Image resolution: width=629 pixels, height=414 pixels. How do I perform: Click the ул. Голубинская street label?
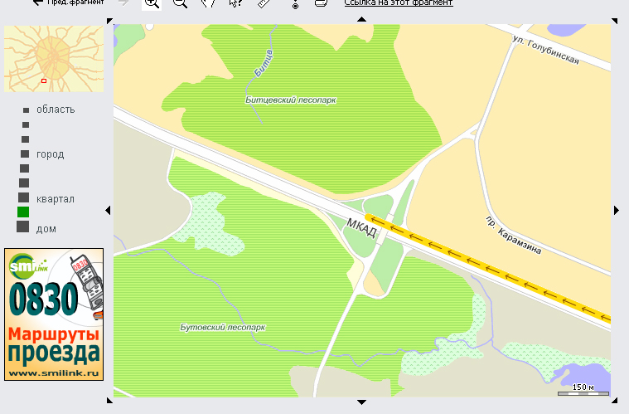coord(546,50)
